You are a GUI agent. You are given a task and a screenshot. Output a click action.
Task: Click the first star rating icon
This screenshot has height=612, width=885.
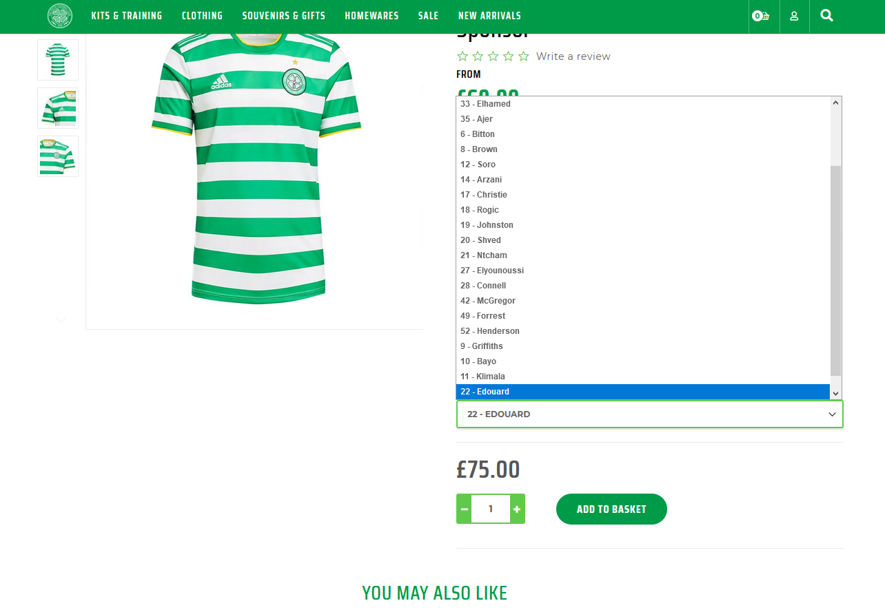pos(462,56)
